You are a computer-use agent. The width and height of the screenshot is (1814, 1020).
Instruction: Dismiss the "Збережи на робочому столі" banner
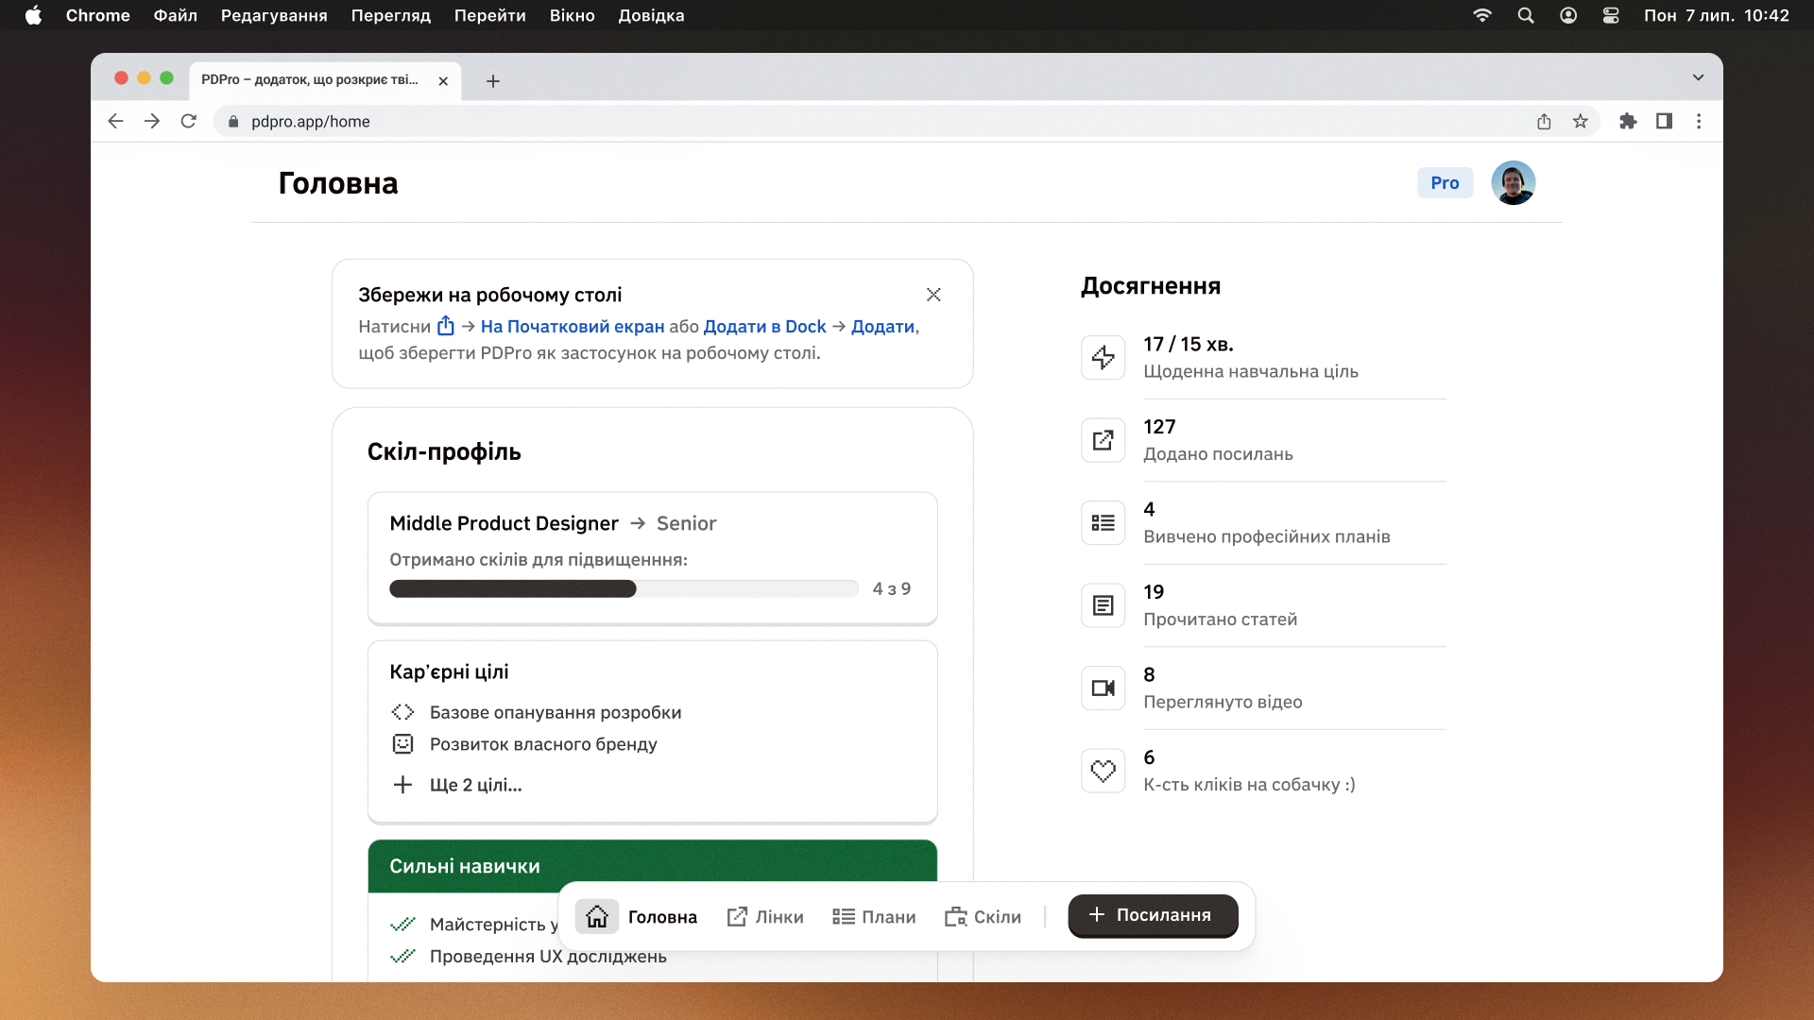[933, 295]
